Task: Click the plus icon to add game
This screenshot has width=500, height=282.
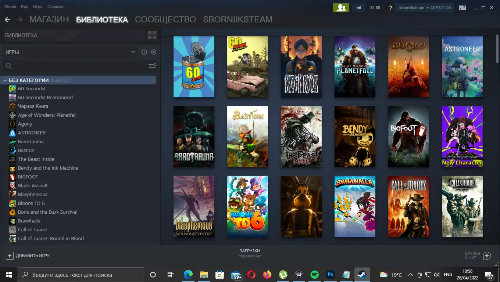Action: coord(10,256)
